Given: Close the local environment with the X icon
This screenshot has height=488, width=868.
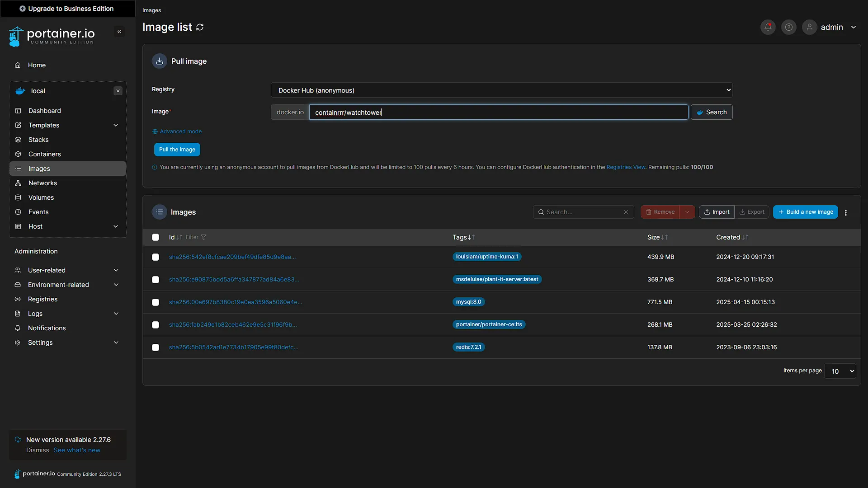Looking at the screenshot, I should [x=118, y=91].
